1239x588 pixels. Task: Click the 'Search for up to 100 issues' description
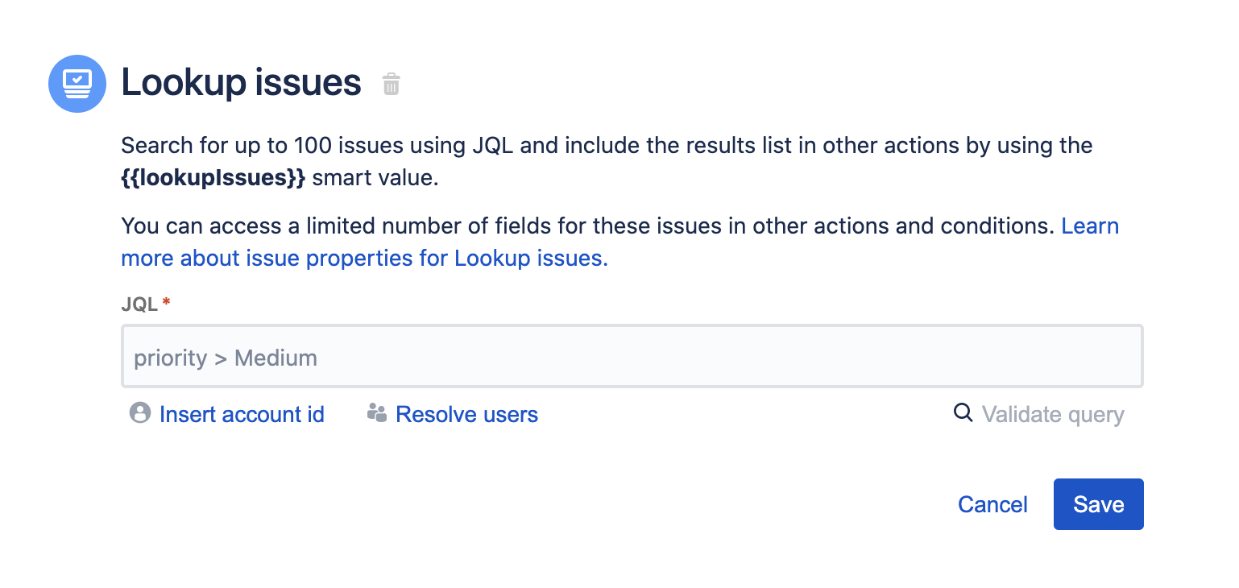(x=606, y=146)
